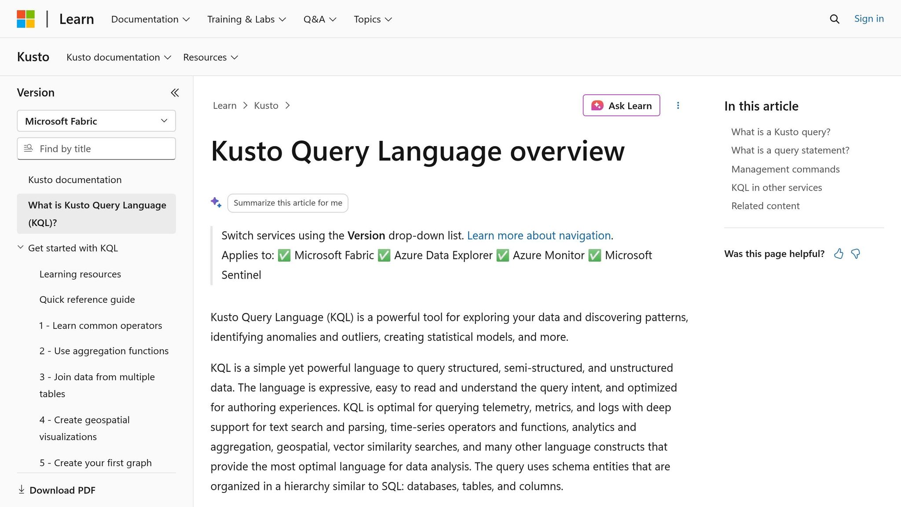Open 4 - Create geospatial visualizations

(84, 428)
